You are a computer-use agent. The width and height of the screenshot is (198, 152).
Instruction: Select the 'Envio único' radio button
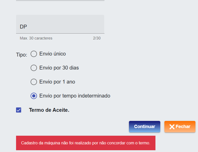(34, 54)
